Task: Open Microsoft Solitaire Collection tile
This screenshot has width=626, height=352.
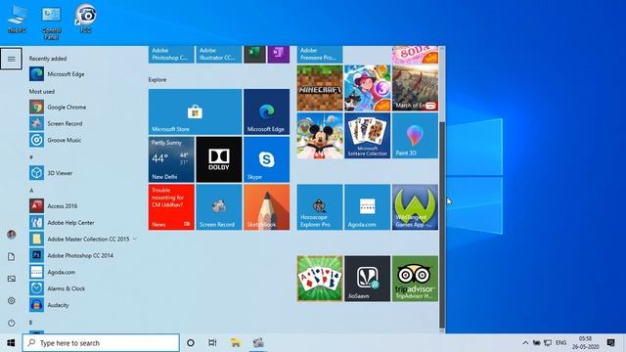Action: pyautogui.click(x=368, y=136)
